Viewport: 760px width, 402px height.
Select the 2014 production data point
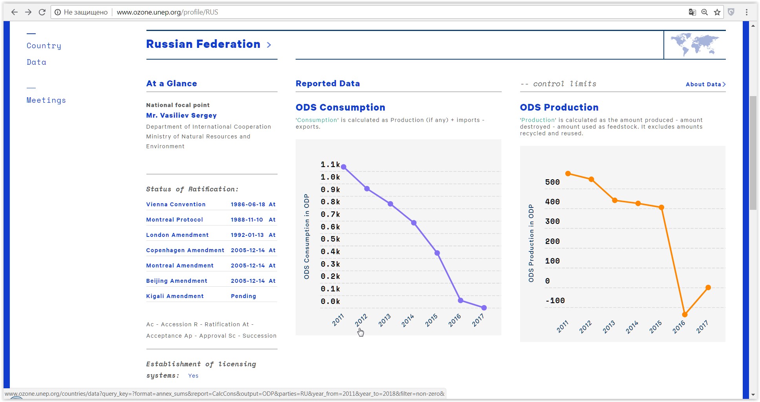(x=638, y=204)
